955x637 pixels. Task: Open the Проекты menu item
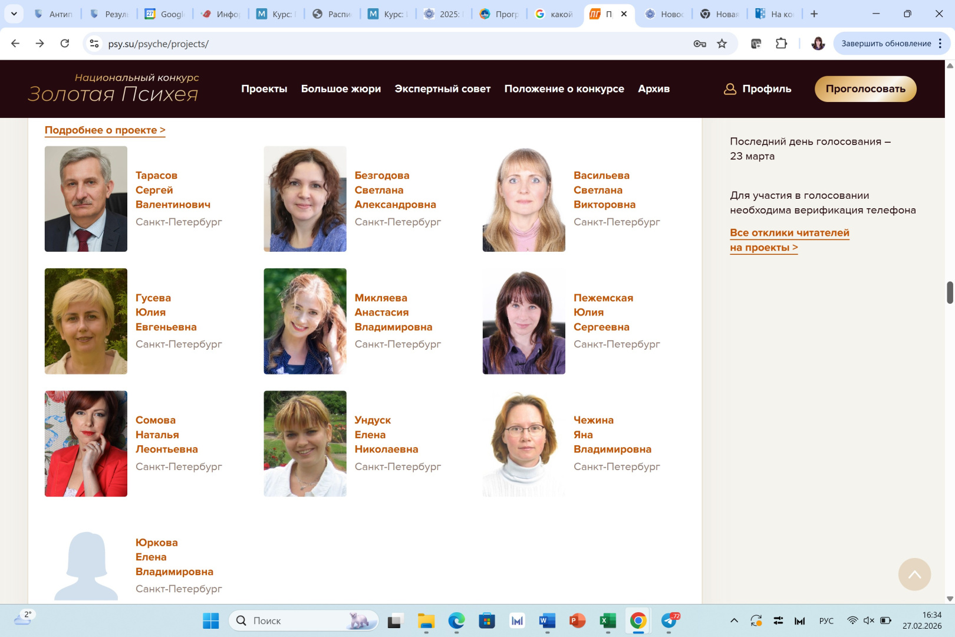(264, 89)
